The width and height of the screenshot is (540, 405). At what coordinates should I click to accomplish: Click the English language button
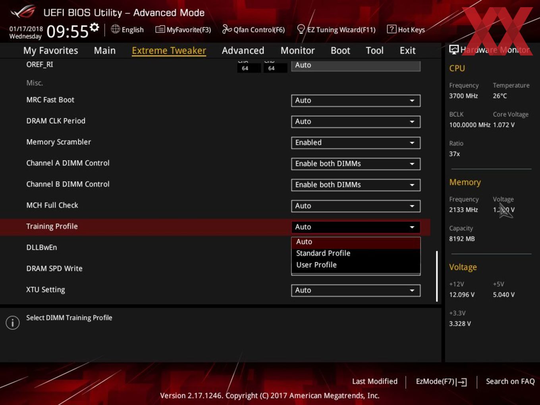pos(127,29)
